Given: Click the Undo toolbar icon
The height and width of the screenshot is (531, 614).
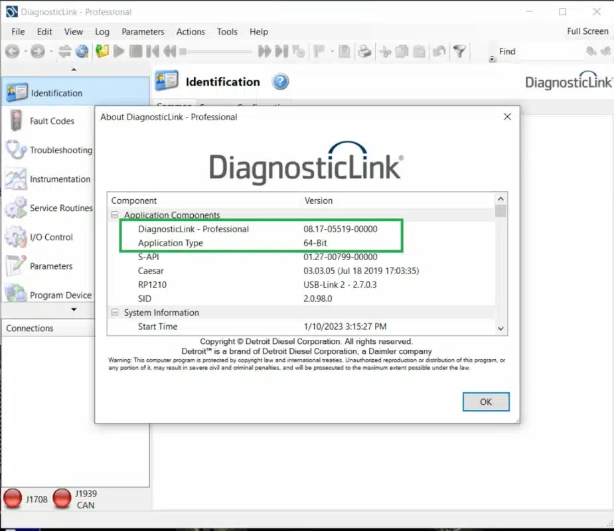Looking at the screenshot, I should [439, 51].
